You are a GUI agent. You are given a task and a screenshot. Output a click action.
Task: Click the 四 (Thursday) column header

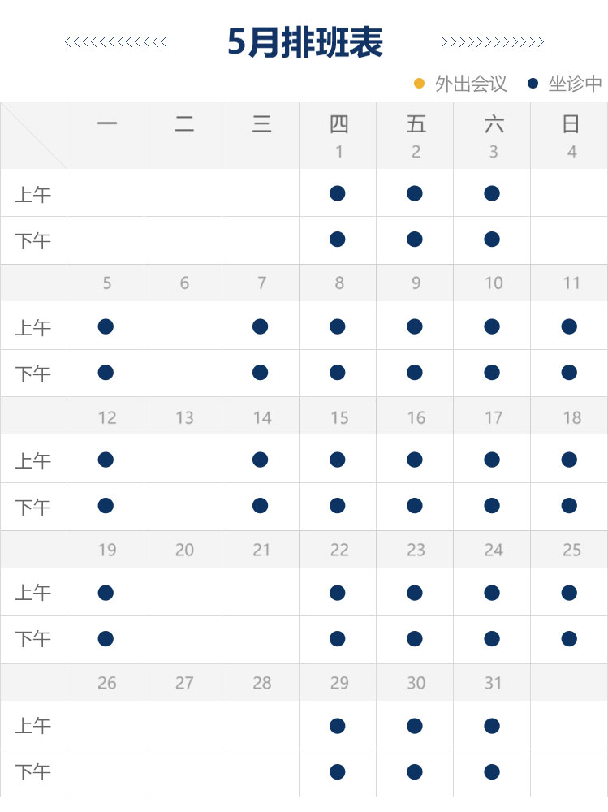(338, 124)
